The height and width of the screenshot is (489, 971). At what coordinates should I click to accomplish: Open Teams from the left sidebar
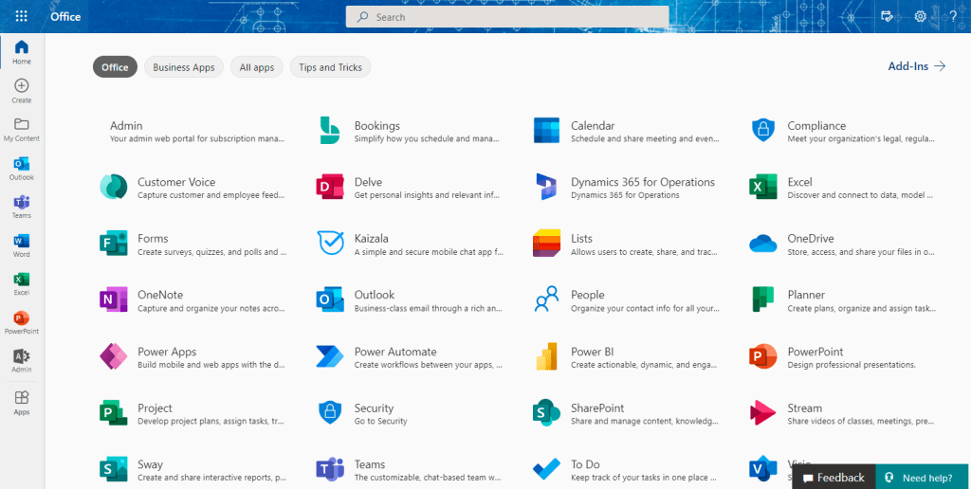pyautogui.click(x=21, y=207)
